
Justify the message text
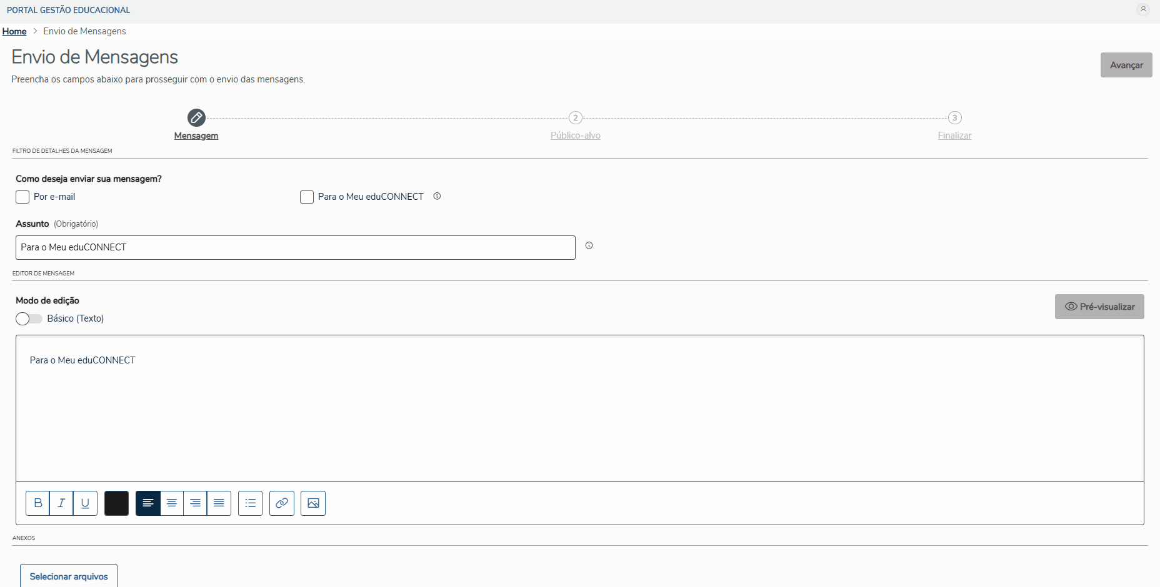(219, 503)
